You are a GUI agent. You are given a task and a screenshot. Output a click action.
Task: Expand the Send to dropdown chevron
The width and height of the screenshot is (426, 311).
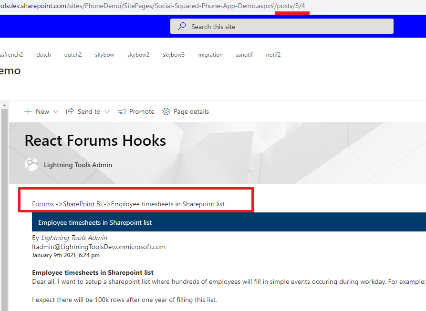[x=107, y=111]
